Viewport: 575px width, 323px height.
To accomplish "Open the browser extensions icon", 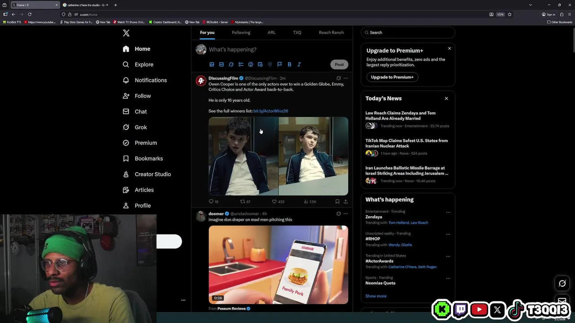I will pos(562,14).
